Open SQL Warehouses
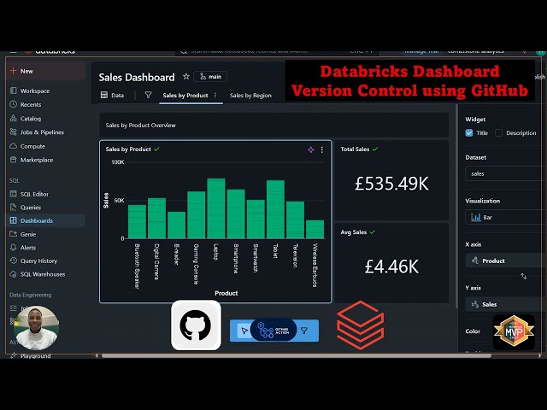 click(43, 274)
